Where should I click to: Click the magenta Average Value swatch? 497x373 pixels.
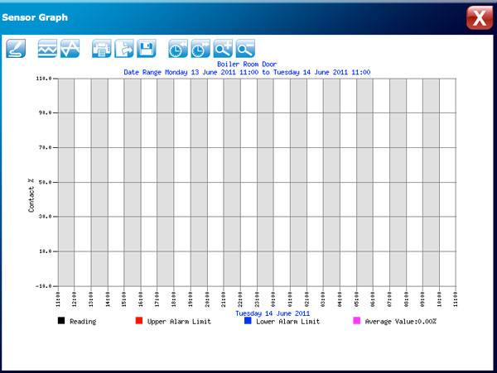tap(356, 321)
